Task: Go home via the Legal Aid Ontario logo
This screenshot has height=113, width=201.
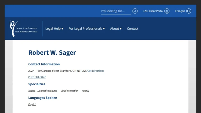Action: tap(24, 29)
